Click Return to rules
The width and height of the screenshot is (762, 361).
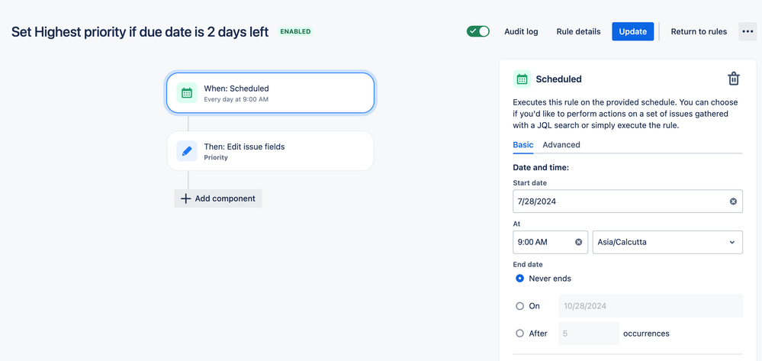point(699,31)
